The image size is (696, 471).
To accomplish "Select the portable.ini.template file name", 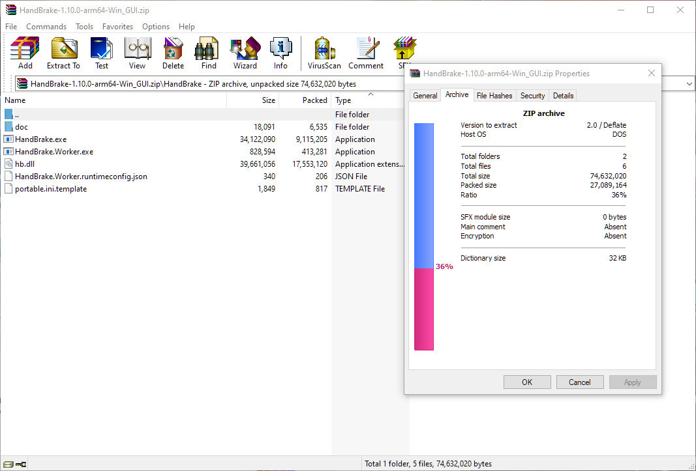I will pos(51,189).
